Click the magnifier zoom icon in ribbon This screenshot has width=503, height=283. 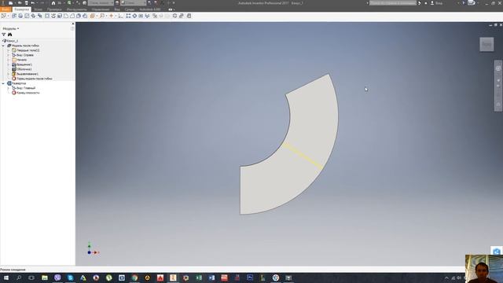[x=102, y=16]
